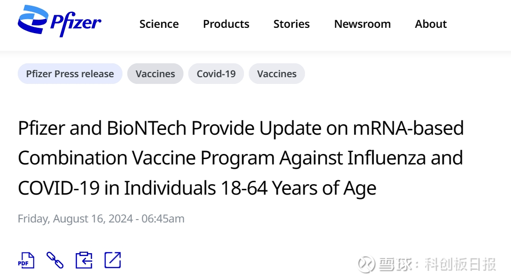
Task: Click the Pfizer Press release tag
Action: [x=70, y=74]
